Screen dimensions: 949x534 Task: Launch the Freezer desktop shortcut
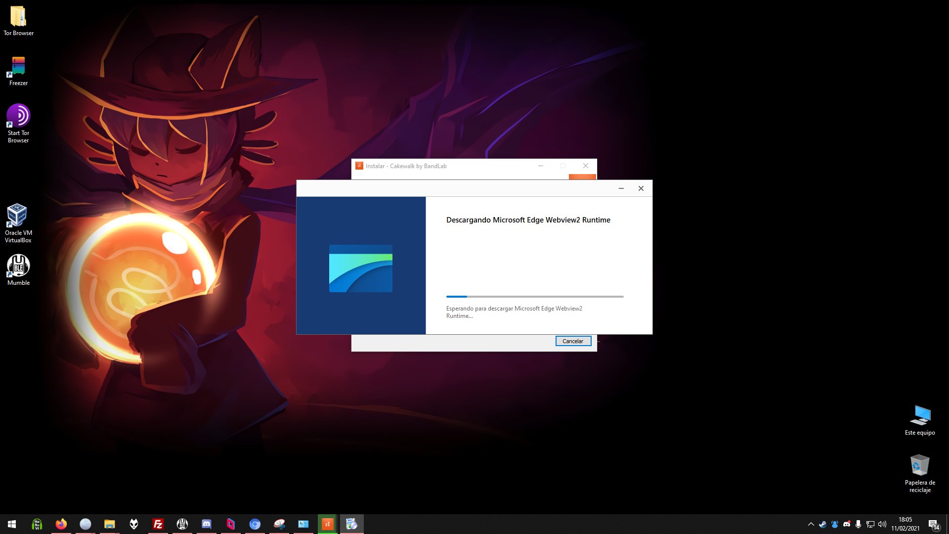tap(18, 71)
